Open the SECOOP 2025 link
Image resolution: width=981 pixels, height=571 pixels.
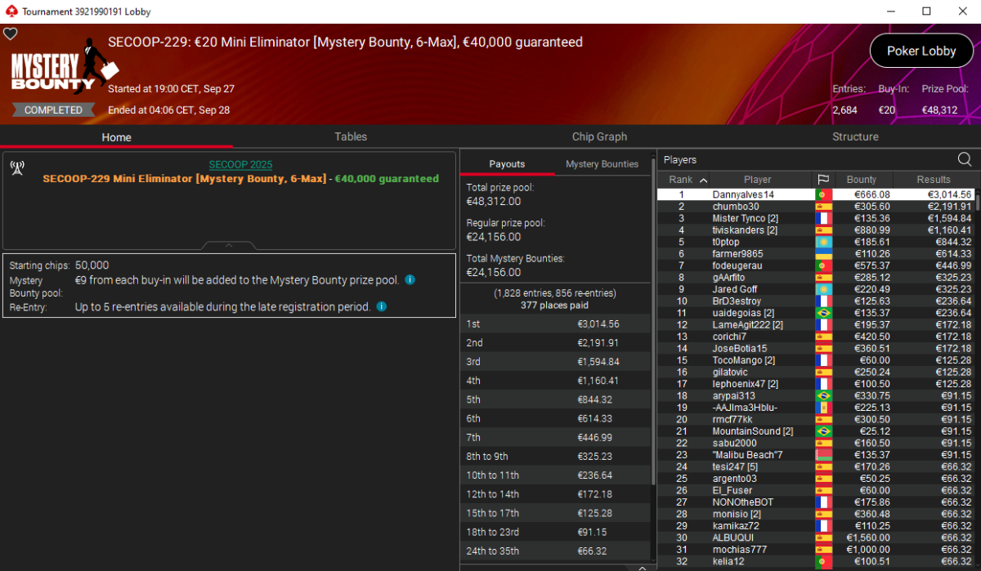[240, 164]
